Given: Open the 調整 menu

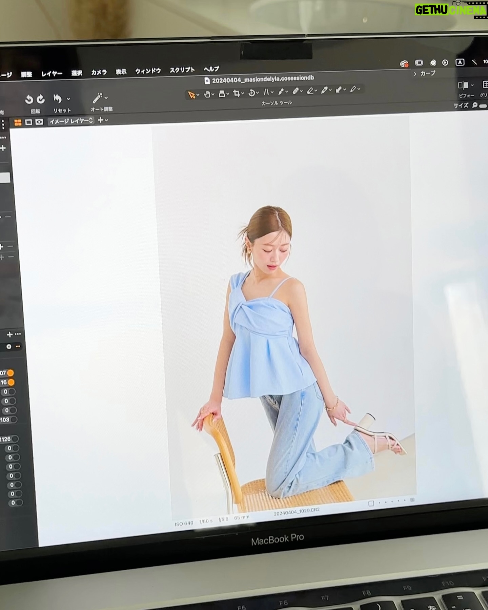Looking at the screenshot, I should click(26, 75).
